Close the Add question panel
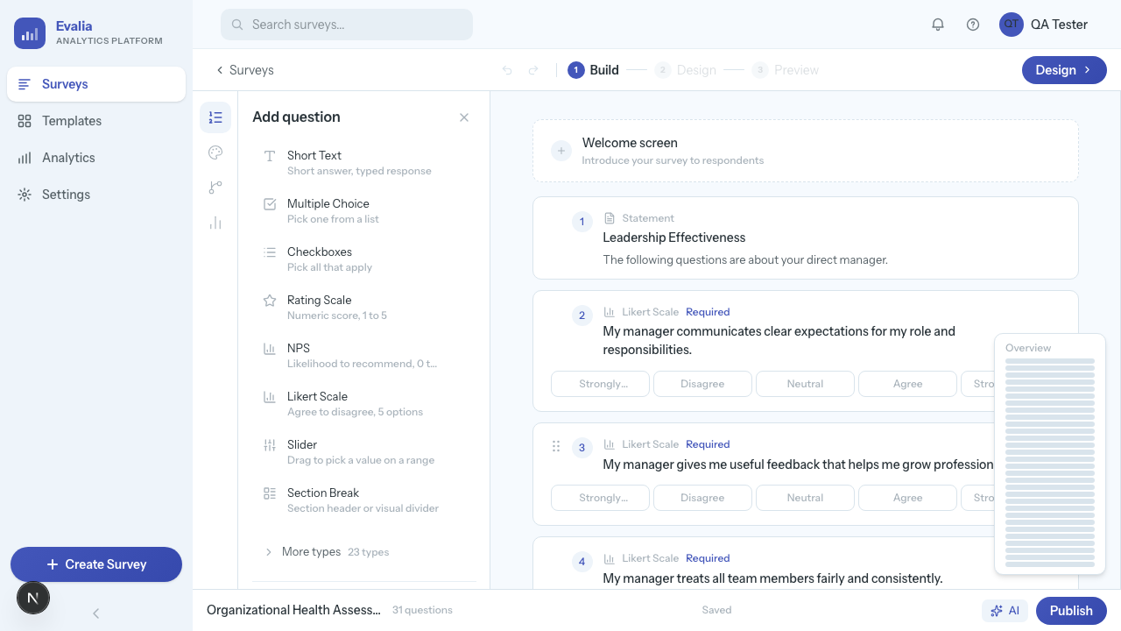Screen dimensions: 1121x631 (464, 117)
